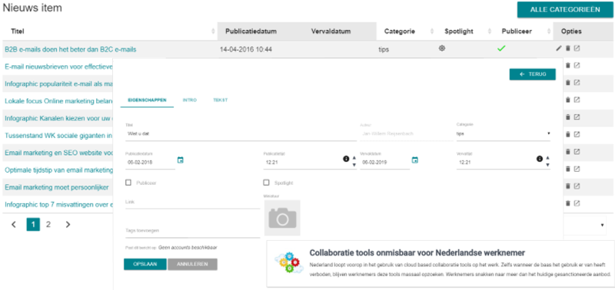
Task: Sort the table by Titel column arrows
Action: click(213, 31)
